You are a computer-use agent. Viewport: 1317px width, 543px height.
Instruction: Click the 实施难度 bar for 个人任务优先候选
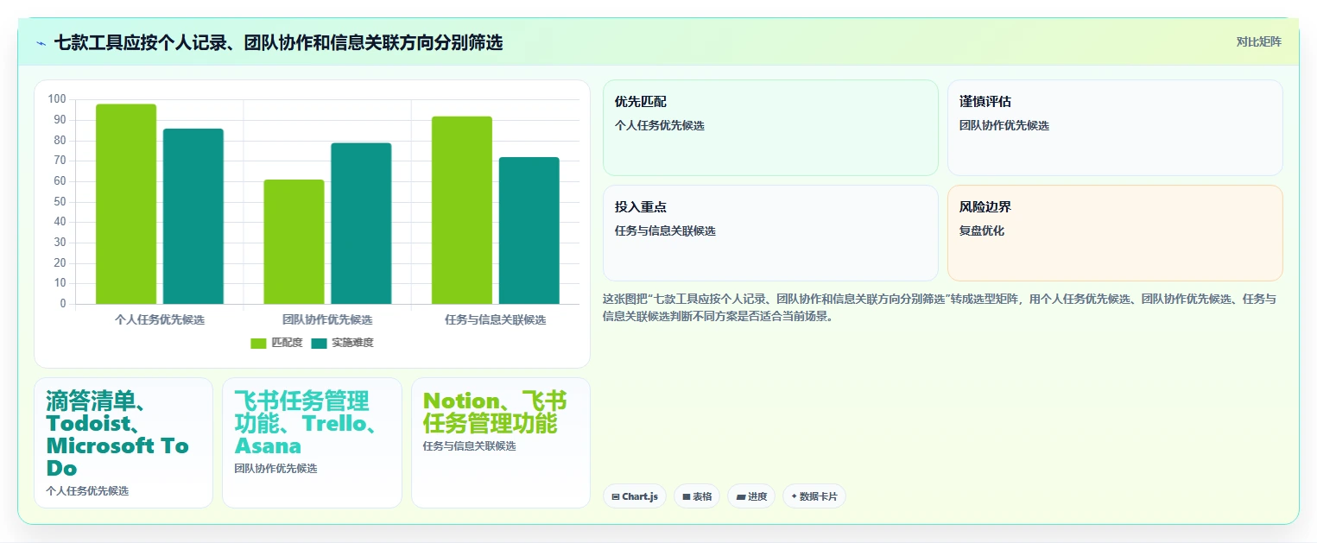tap(193, 216)
